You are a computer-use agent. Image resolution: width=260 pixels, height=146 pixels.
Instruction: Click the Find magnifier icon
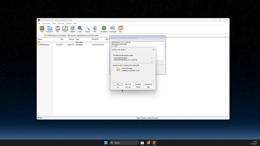80,29
